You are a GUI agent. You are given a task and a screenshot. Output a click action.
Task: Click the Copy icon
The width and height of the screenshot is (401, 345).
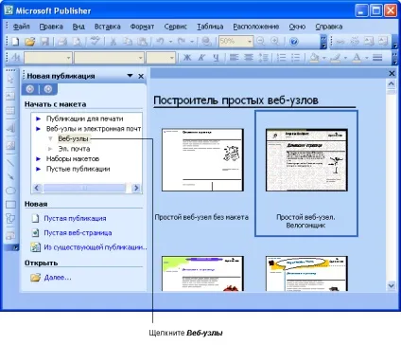tap(128, 42)
